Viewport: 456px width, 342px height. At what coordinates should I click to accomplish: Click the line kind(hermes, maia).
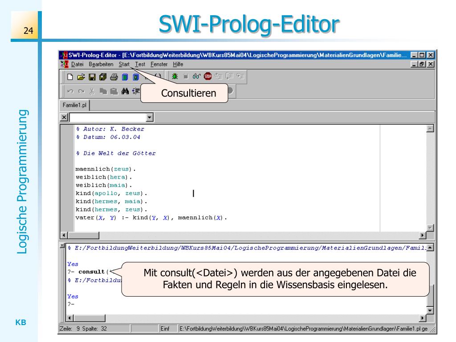111,202
